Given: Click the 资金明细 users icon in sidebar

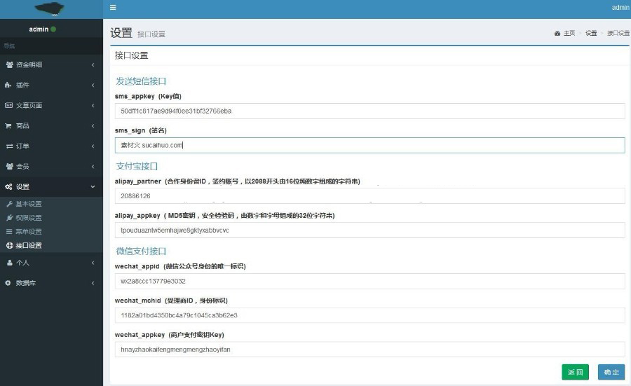Looking at the screenshot, I should coord(9,64).
